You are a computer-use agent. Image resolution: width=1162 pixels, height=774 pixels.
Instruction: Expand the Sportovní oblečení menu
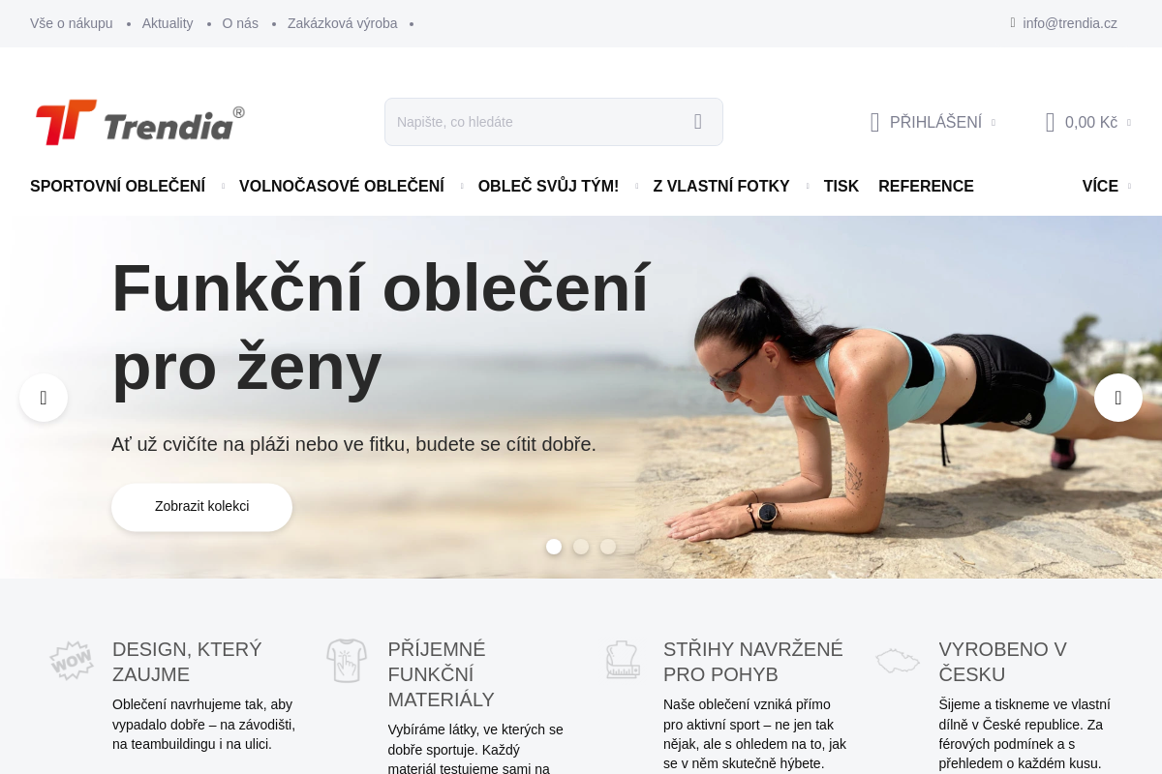coord(118,186)
